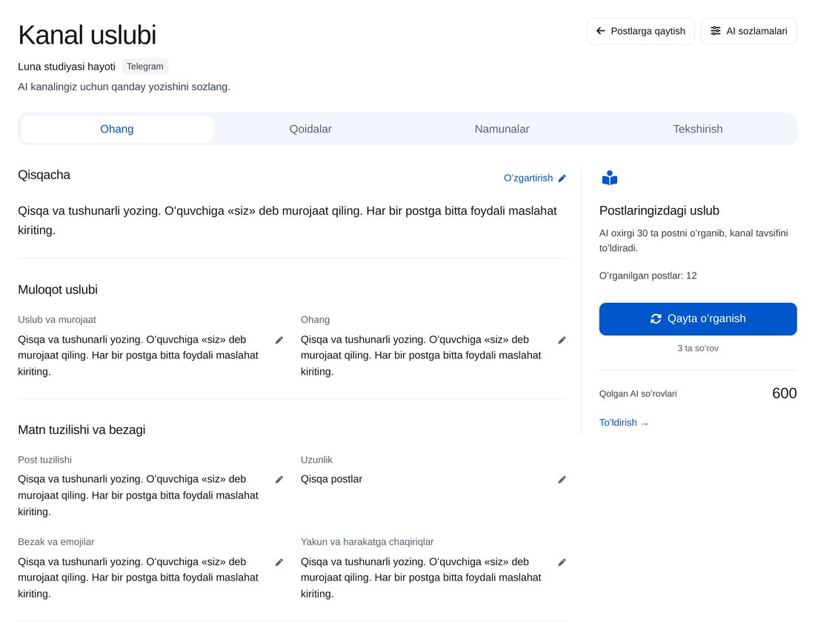Click the reading book icon above Postlaringizdagi uslub
815x639 pixels.
click(610, 178)
